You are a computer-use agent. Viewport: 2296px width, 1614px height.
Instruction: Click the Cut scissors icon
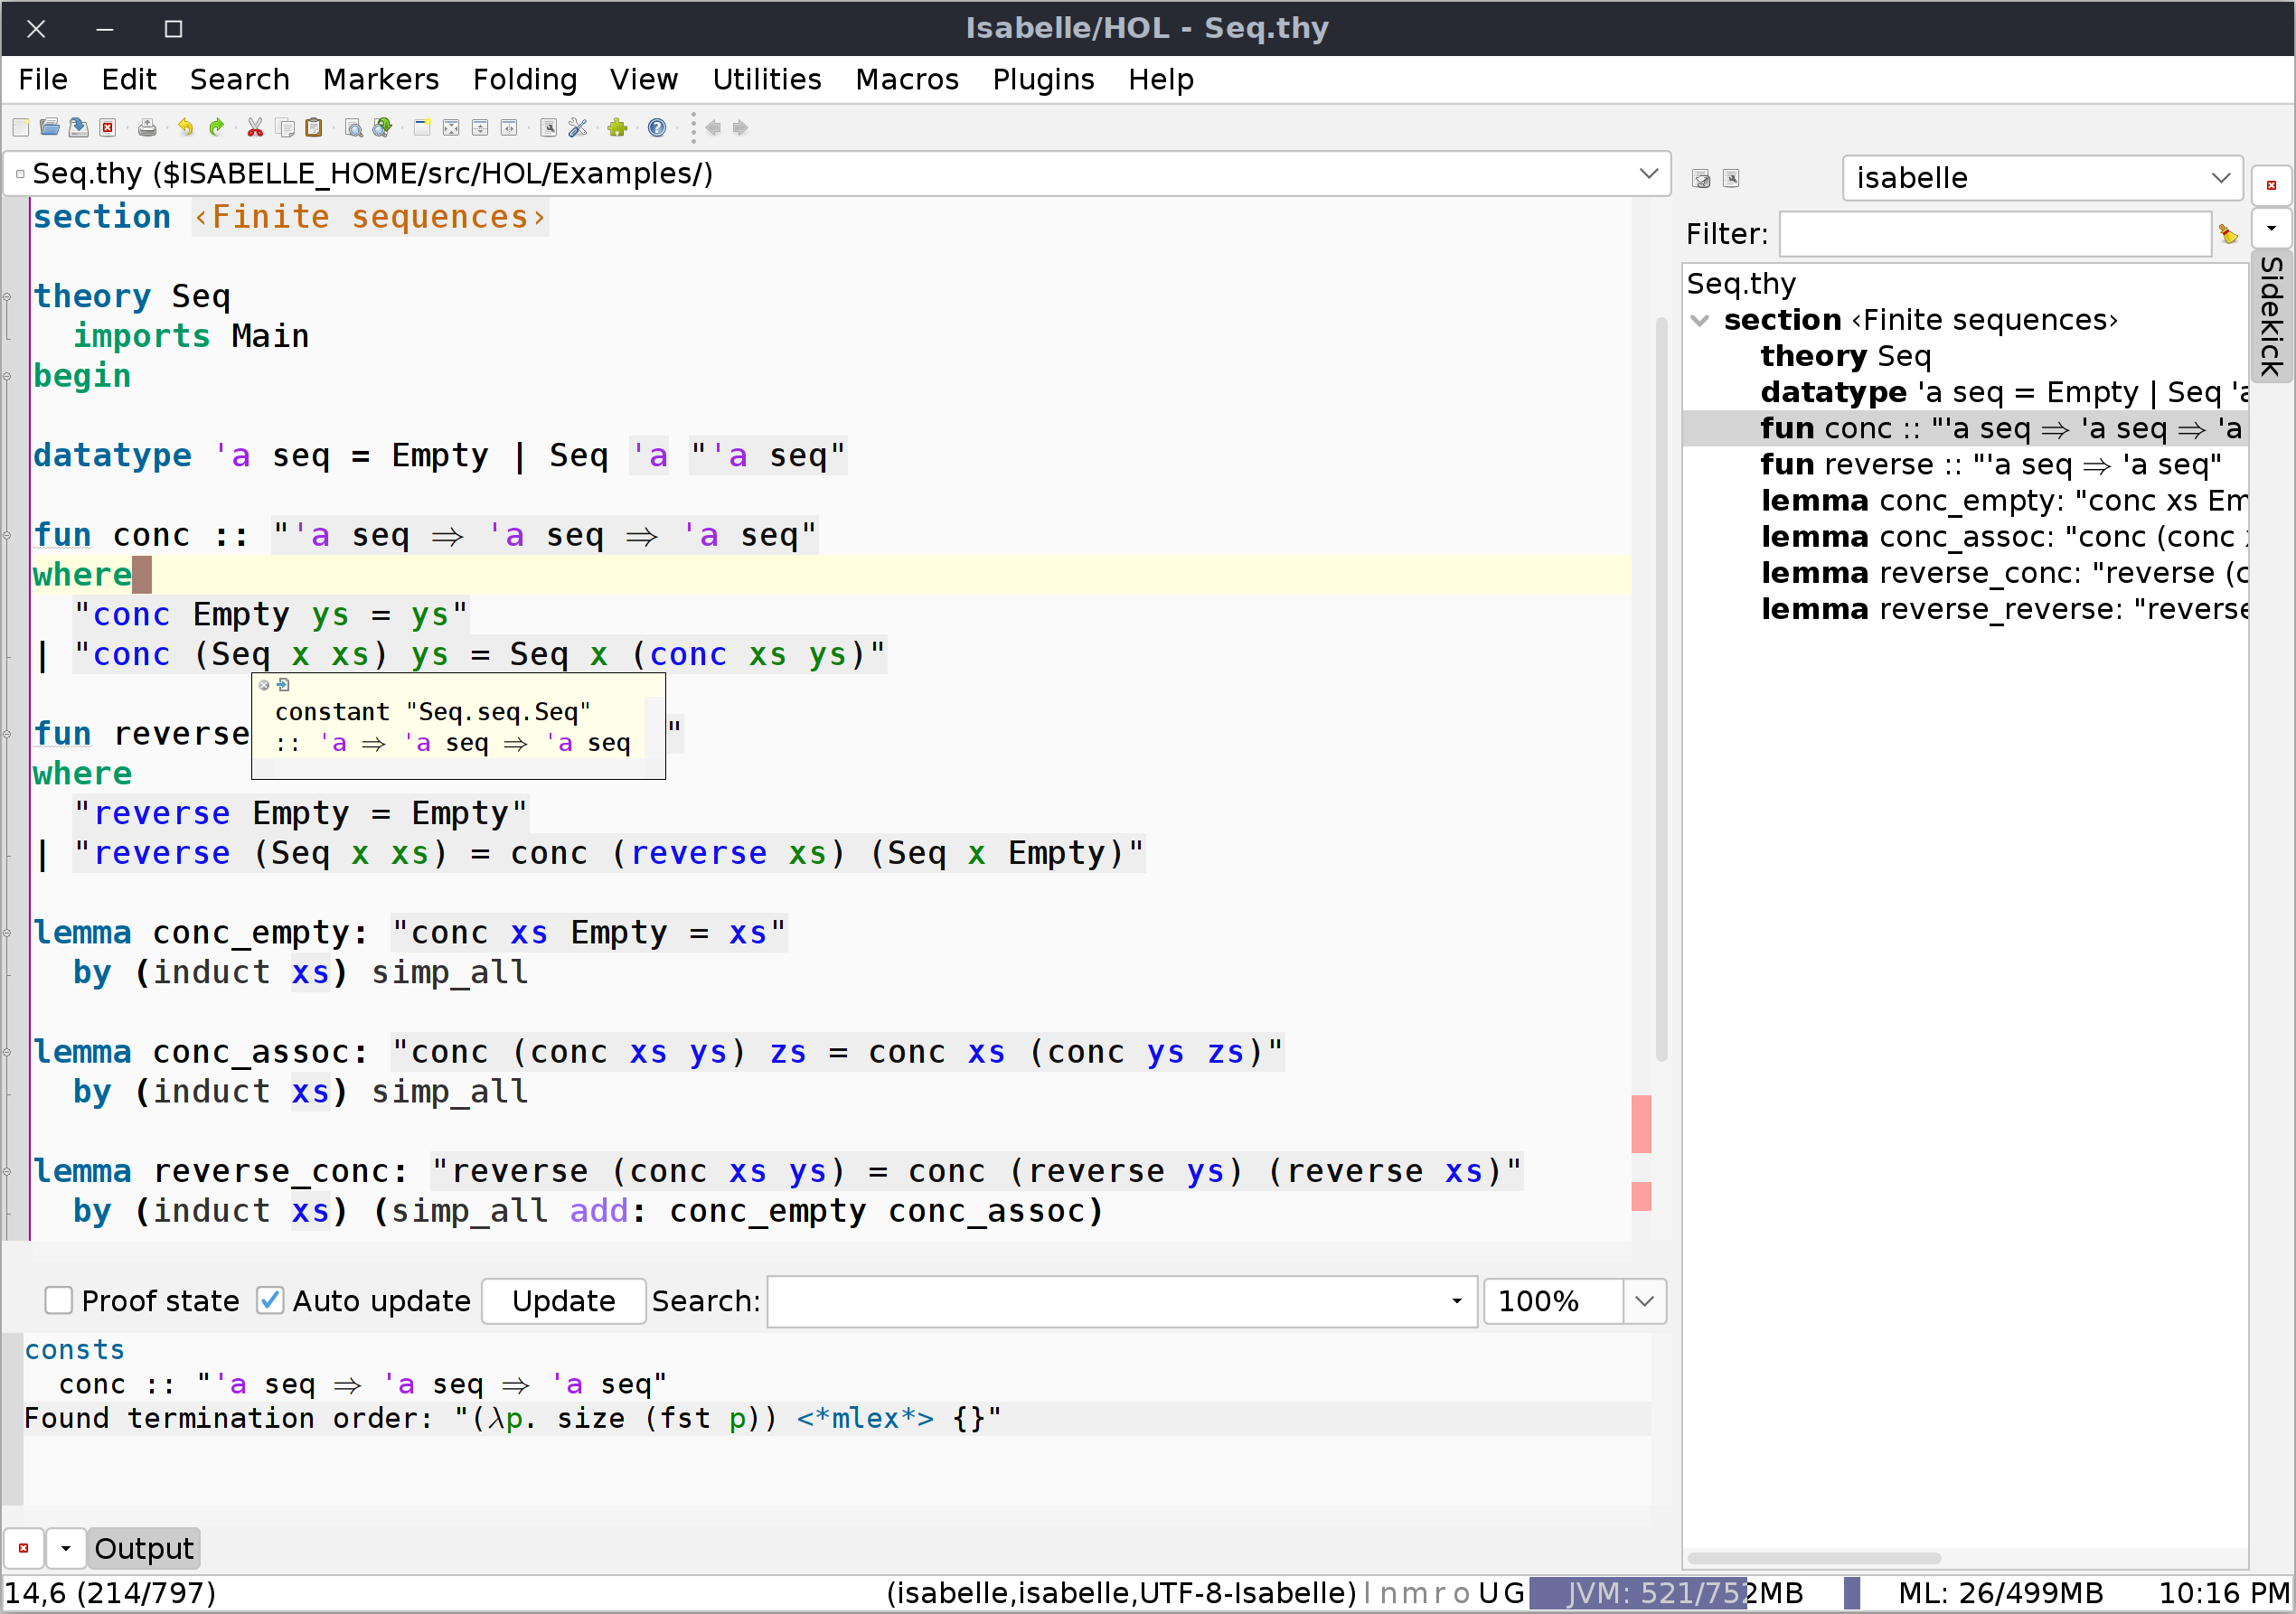pyautogui.click(x=255, y=127)
